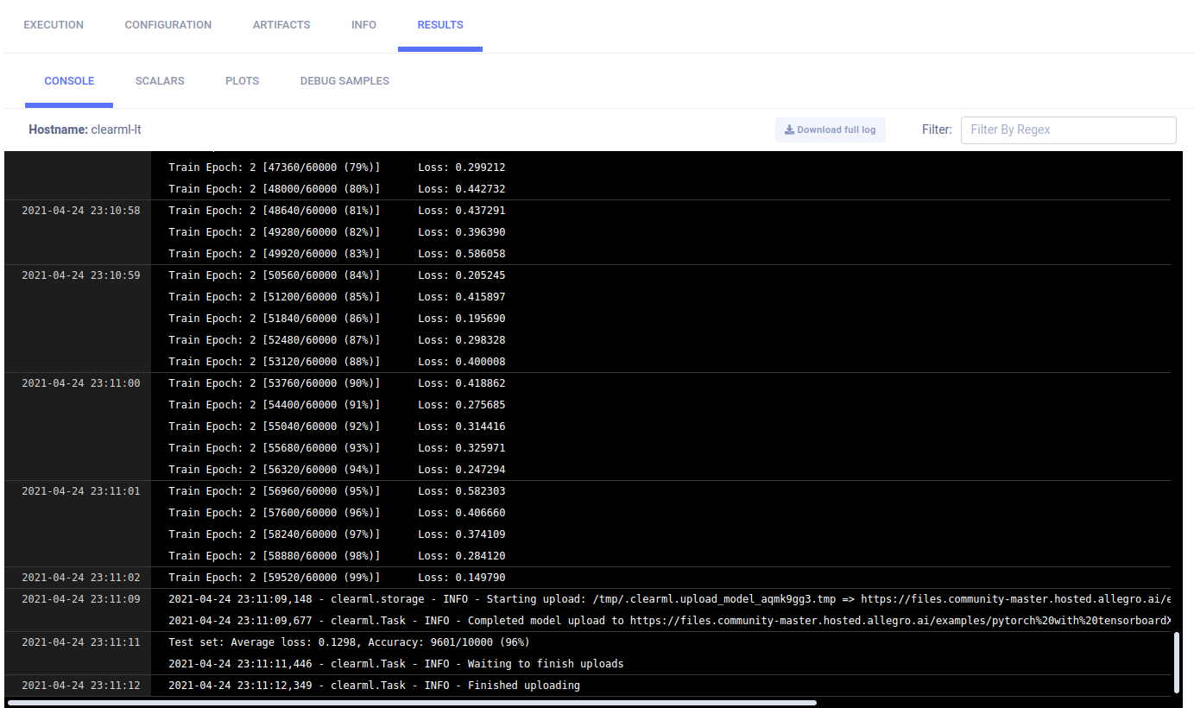Image resolution: width=1194 pixels, height=708 pixels.
Task: Click the 2021-04-24 23:10:58 timestamp
Action: 80,211
